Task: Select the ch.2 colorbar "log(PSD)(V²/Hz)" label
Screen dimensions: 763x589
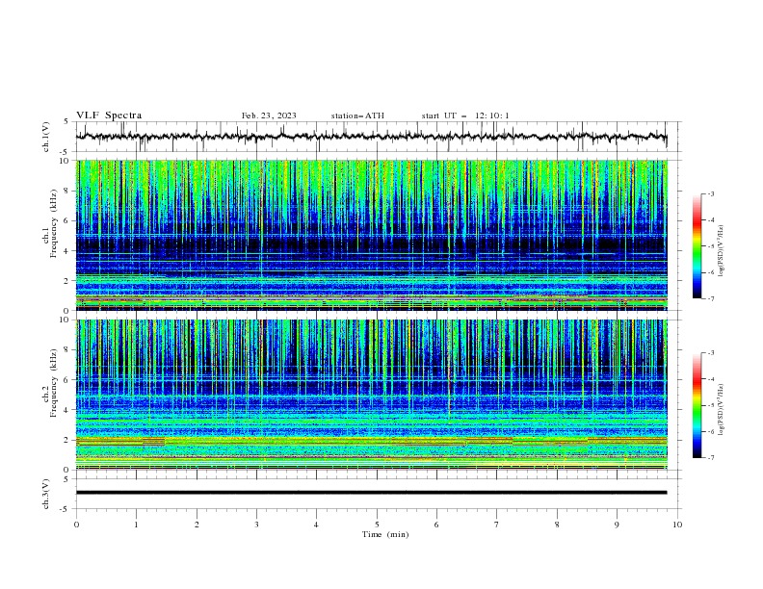Action: [x=722, y=410]
